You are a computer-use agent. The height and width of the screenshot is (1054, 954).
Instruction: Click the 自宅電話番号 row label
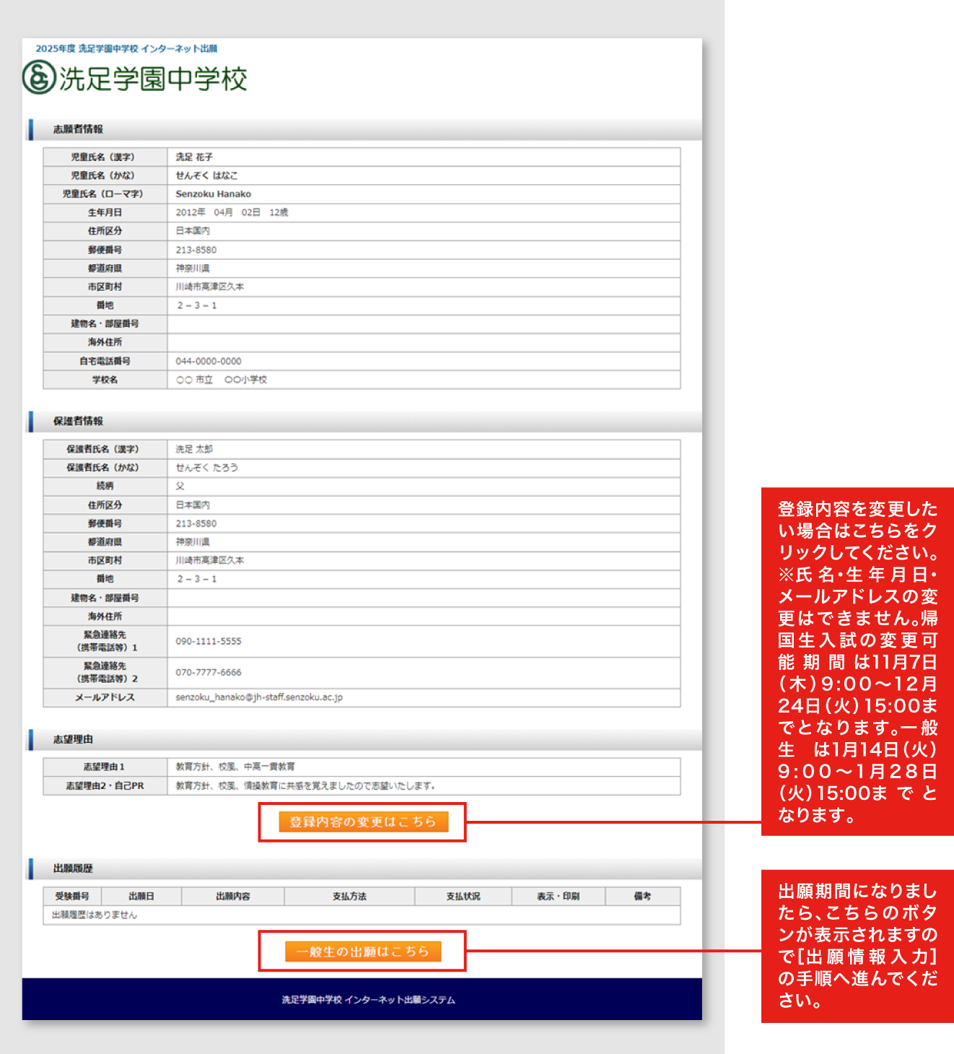pyautogui.click(x=105, y=361)
